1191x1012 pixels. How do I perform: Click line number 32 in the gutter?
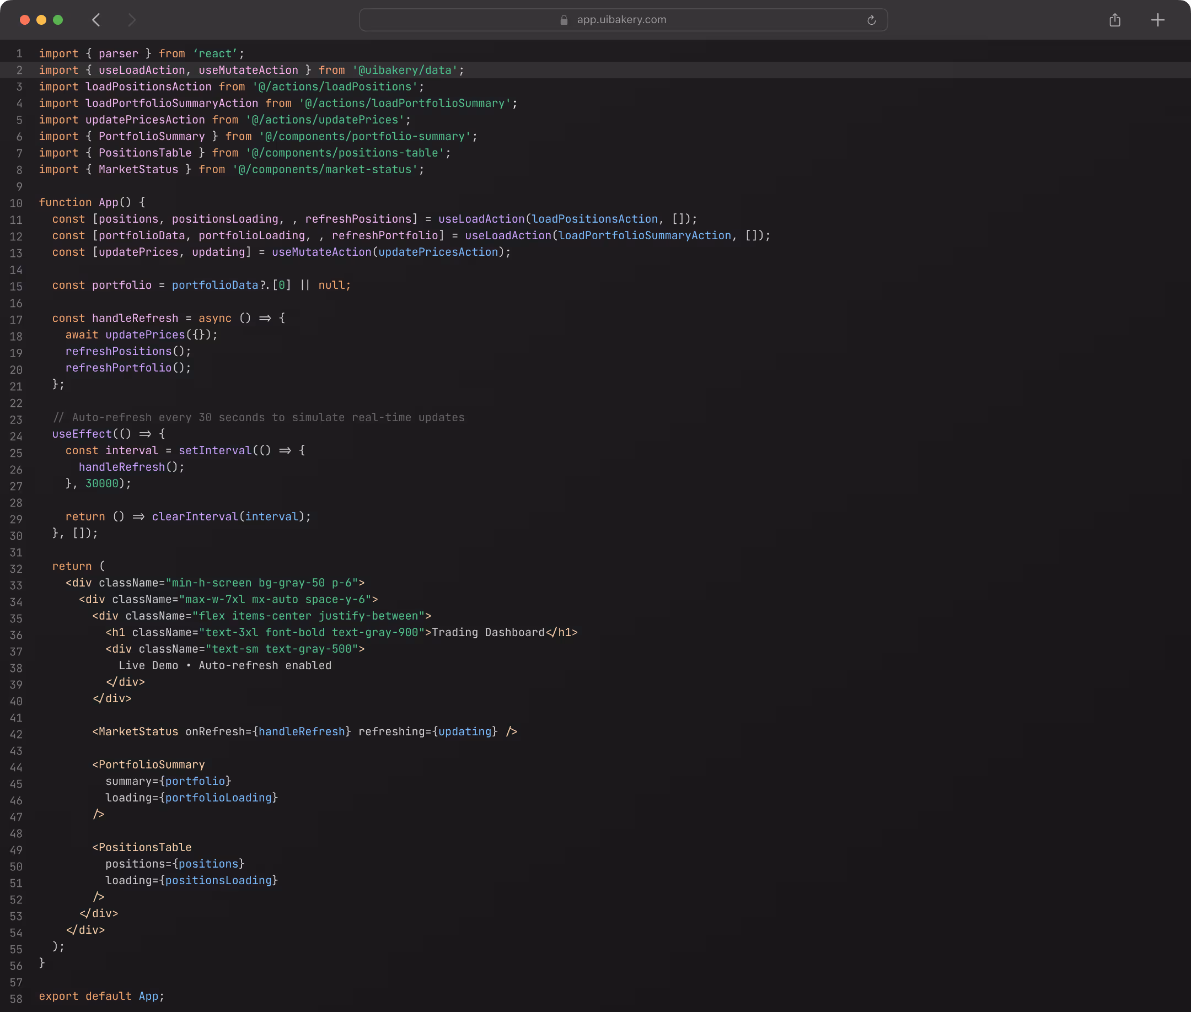[16, 570]
